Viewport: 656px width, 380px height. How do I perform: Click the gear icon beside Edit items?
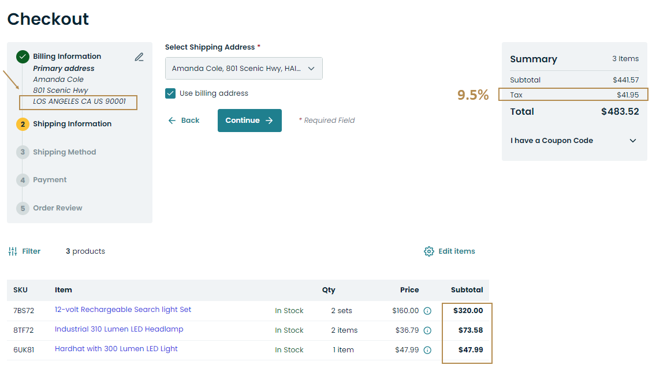[x=428, y=251]
